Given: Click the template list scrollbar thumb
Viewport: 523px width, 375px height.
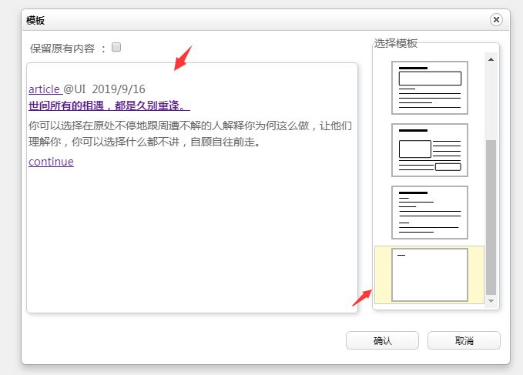Looking at the screenshot, I should [491, 217].
